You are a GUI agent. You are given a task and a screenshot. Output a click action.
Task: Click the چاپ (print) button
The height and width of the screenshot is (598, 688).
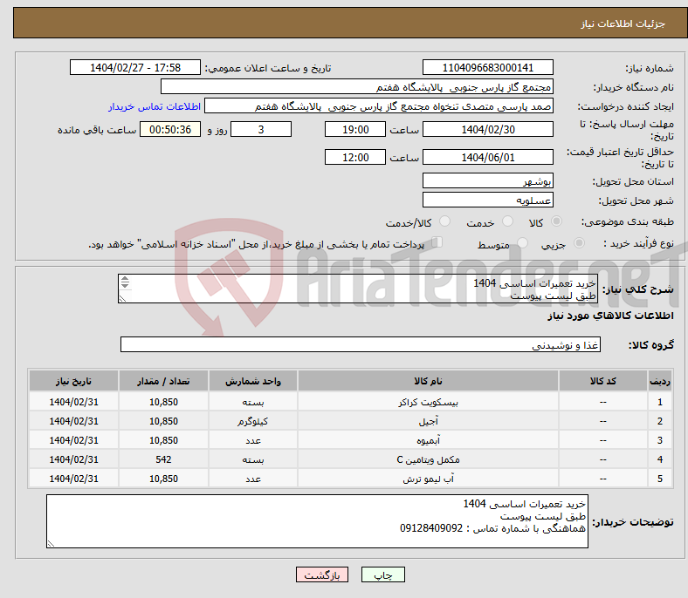[x=382, y=574]
